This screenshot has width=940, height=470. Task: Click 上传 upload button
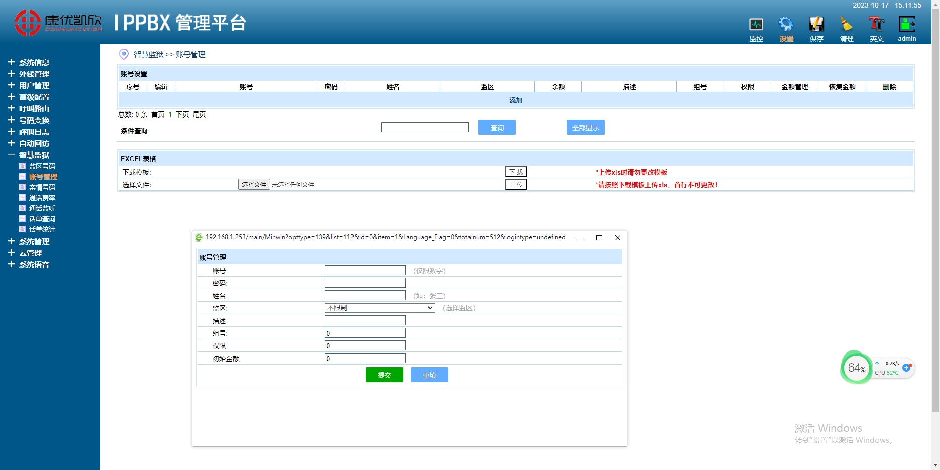516,184
